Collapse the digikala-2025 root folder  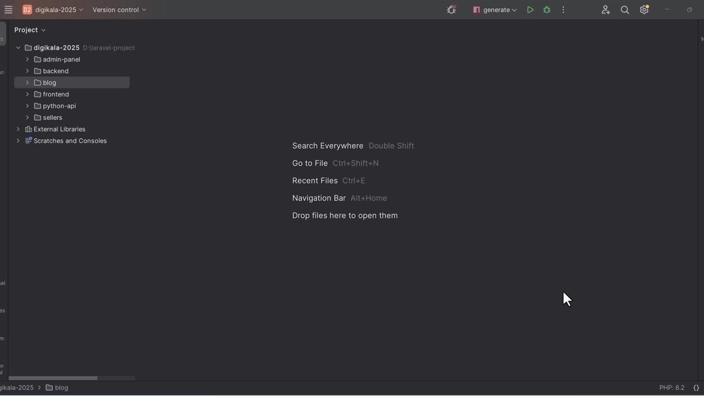(x=18, y=48)
